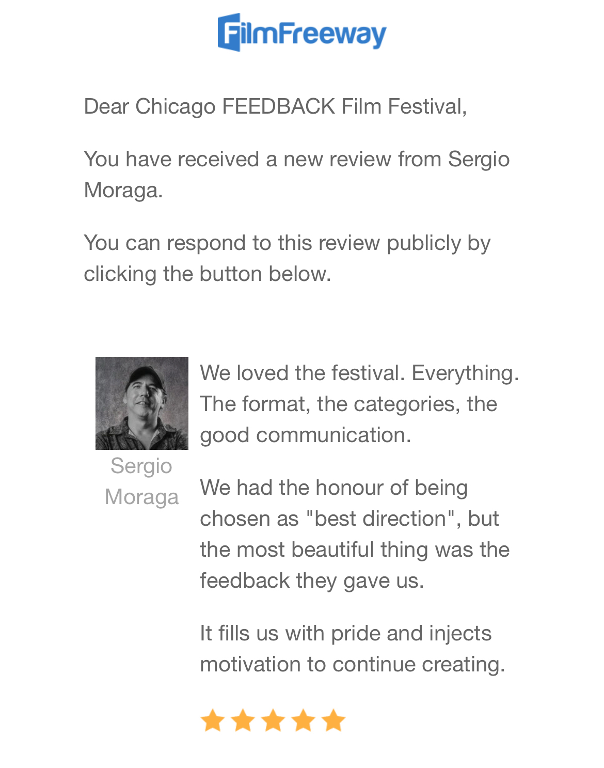The height and width of the screenshot is (768, 604).
Task: Select the fourth rating star
Action: (x=304, y=720)
